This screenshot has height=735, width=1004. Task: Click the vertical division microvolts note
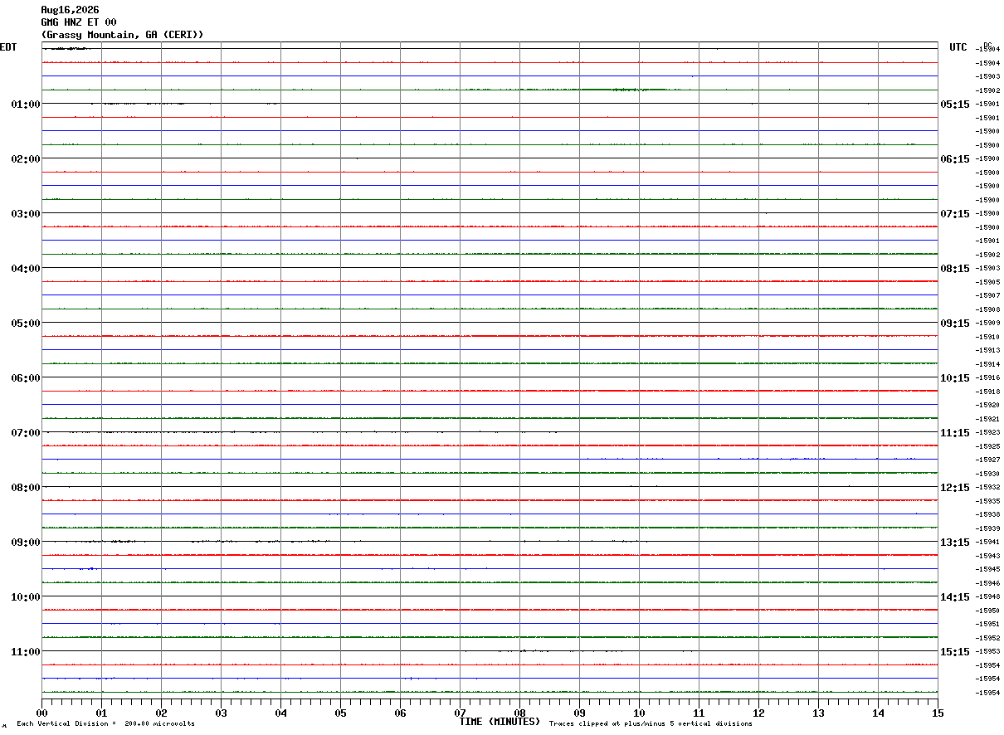(x=105, y=724)
